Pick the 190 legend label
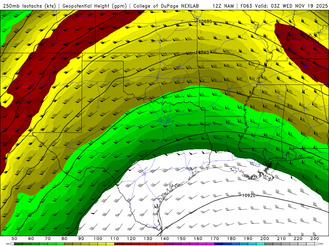The height and width of the screenshot is (246, 329). click(248, 239)
